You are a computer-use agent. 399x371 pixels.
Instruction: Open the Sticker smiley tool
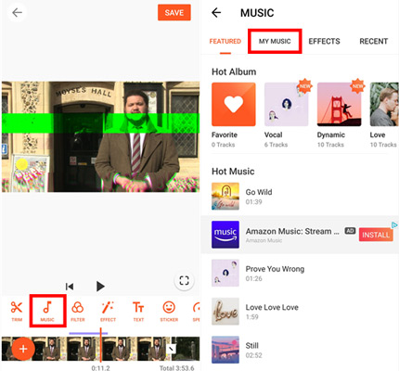169,312
